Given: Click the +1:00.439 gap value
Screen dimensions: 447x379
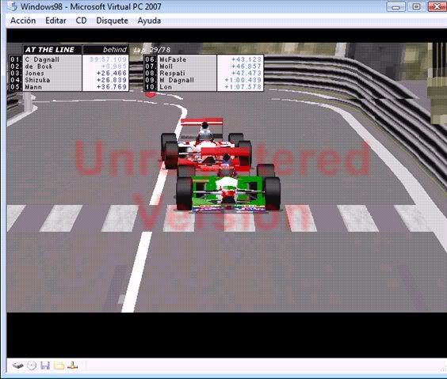Looking at the screenshot, I should click(243, 80).
